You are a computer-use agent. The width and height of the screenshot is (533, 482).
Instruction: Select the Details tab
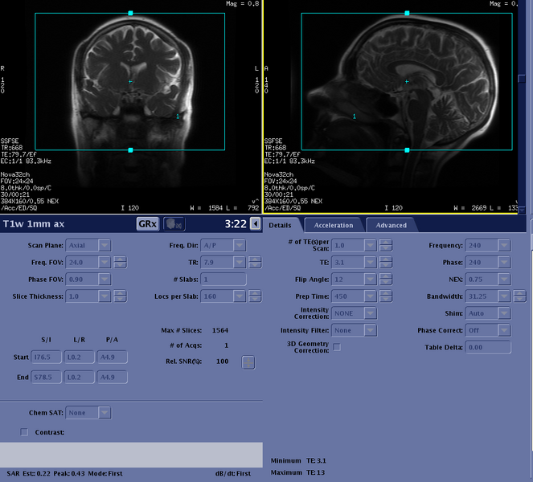click(x=280, y=225)
